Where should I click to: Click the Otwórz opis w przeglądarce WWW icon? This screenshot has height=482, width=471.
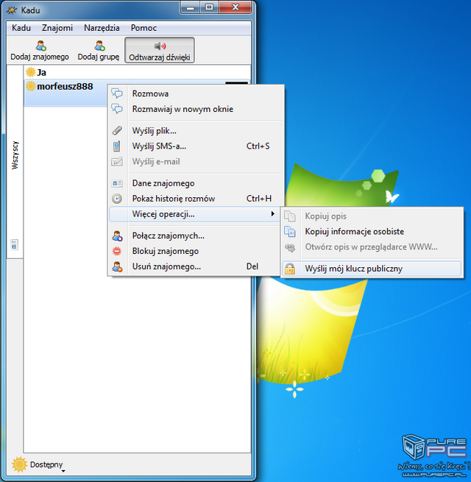[290, 247]
